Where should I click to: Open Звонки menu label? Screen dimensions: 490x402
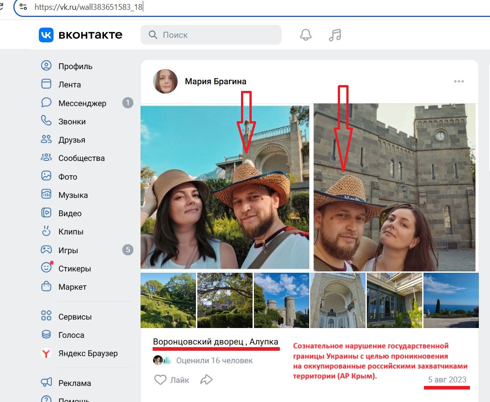click(x=72, y=121)
